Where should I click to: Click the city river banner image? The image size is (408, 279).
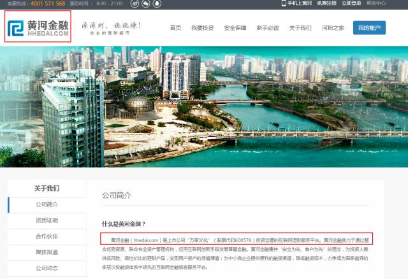tap(204, 106)
